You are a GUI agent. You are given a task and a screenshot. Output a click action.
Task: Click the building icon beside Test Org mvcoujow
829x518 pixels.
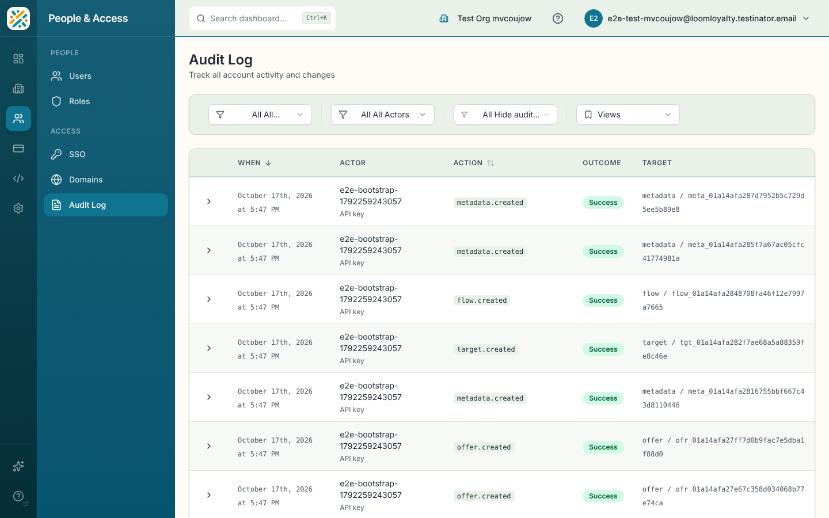point(444,18)
